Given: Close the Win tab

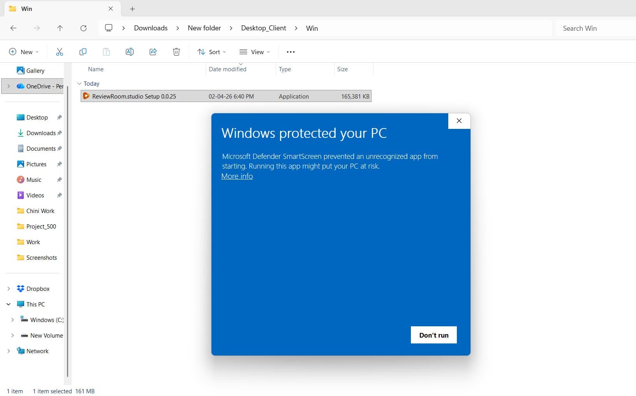Looking at the screenshot, I should click(111, 9).
